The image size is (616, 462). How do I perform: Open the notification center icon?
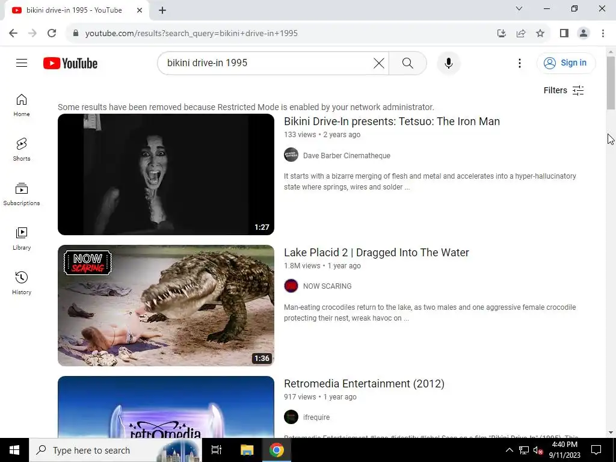point(596,450)
